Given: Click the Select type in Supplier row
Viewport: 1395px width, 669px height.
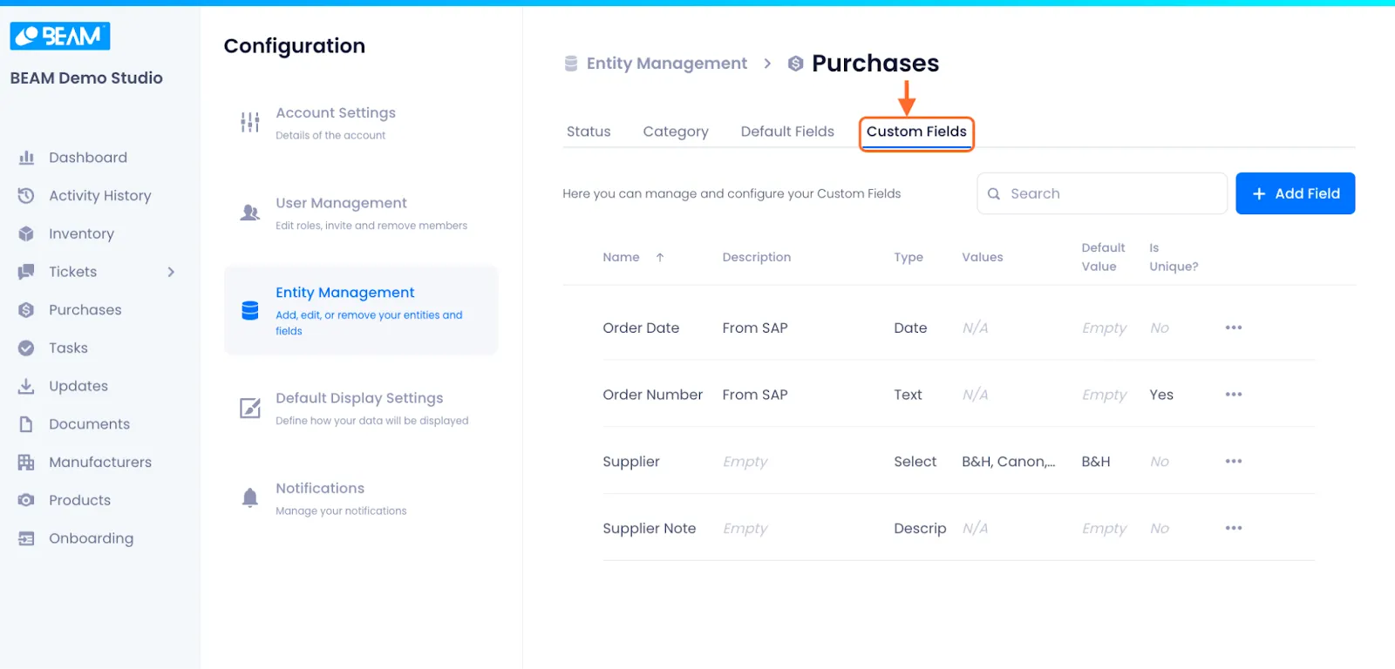Looking at the screenshot, I should 915,462.
